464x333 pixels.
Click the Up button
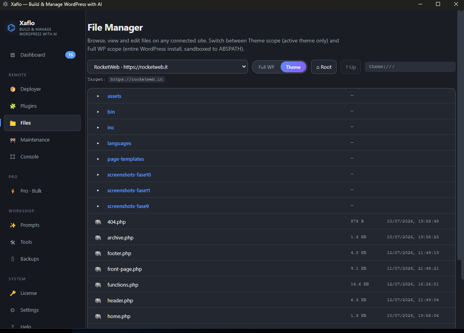pyautogui.click(x=351, y=67)
